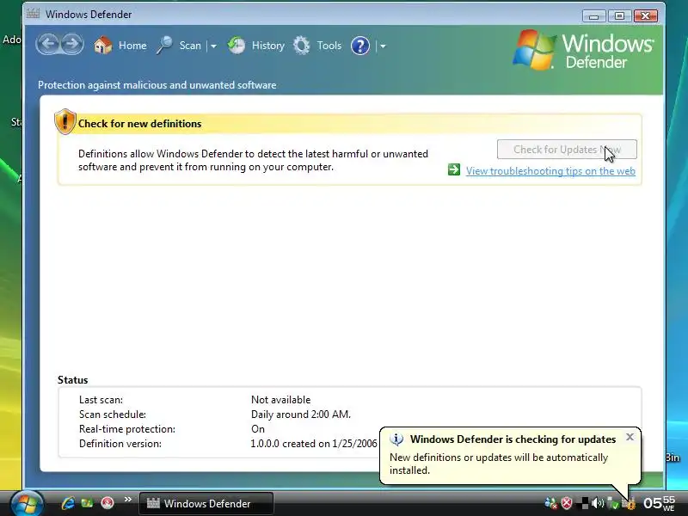Click the Windows Defender title bar icon
The width and height of the screenshot is (688, 516).
tap(33, 14)
